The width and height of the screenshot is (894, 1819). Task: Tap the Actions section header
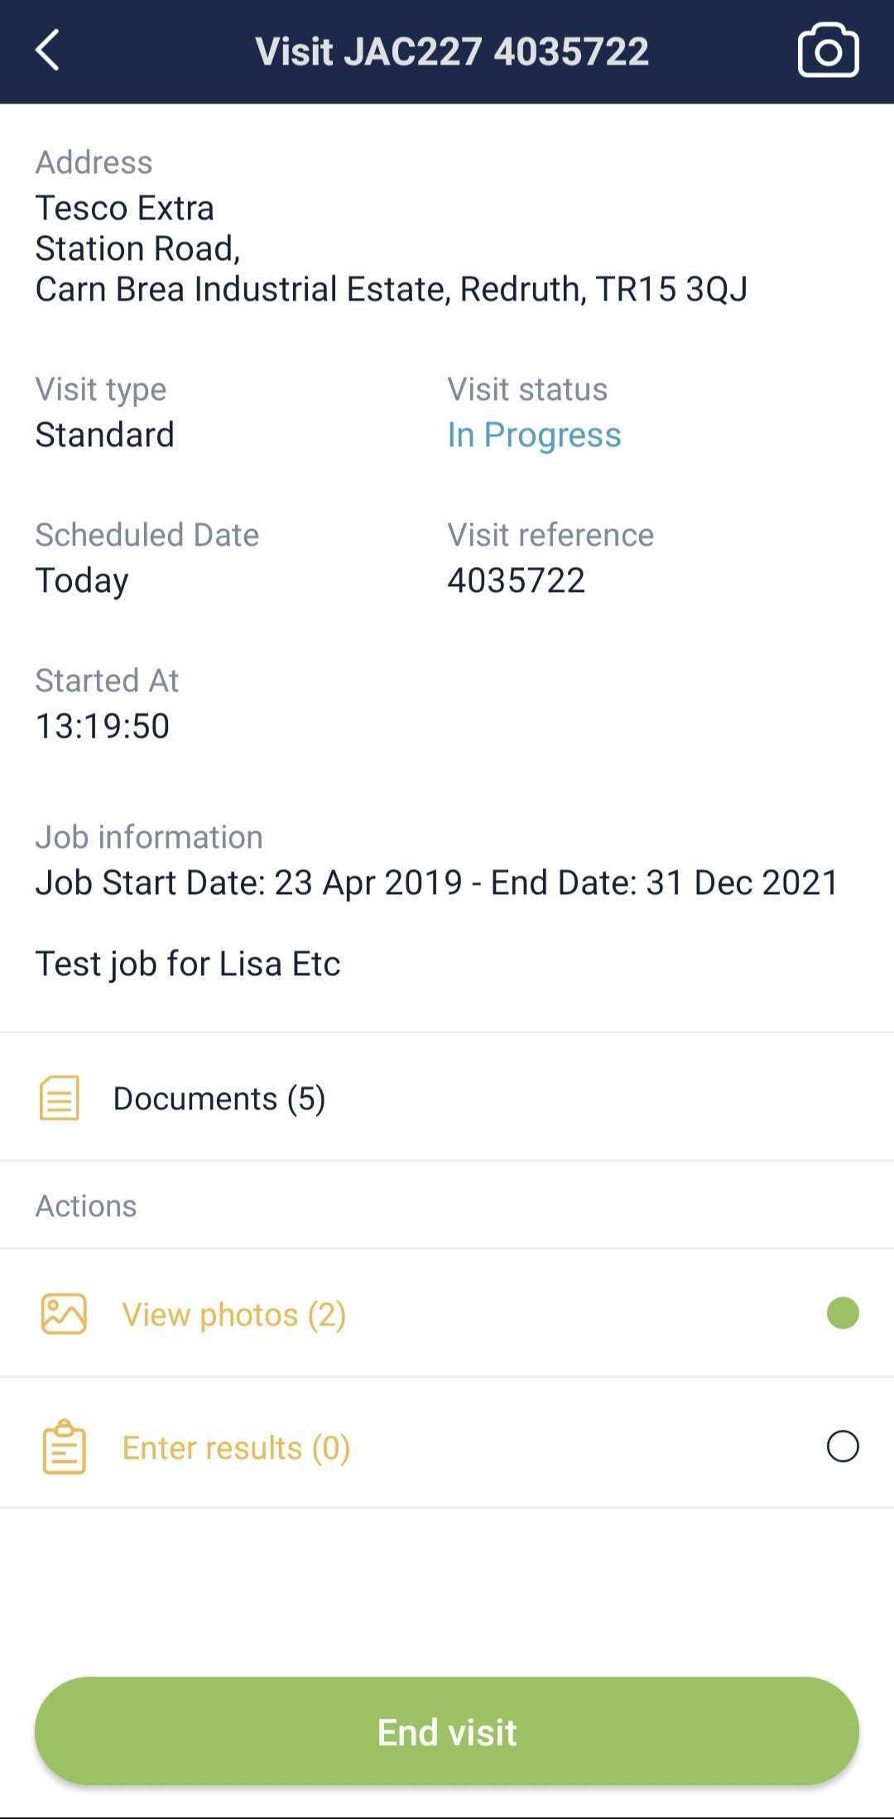[x=86, y=1206]
